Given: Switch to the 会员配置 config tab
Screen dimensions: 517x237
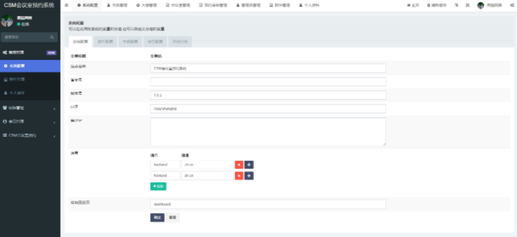Looking at the screenshot, I should [155, 42].
